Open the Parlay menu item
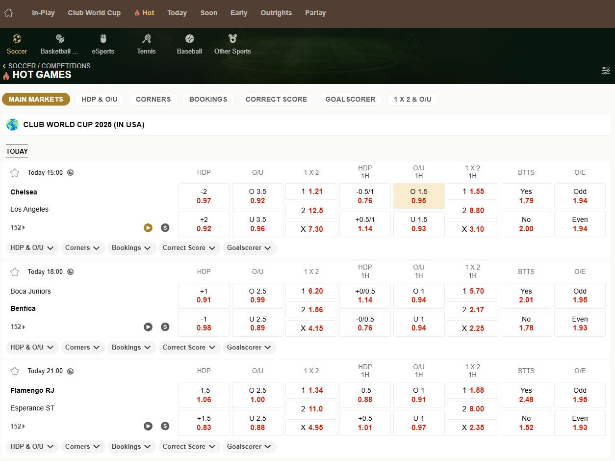 (x=315, y=13)
